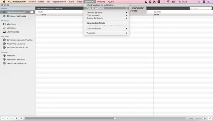Click the battery status icon
This screenshot has height=121, width=213.
(173, 2)
